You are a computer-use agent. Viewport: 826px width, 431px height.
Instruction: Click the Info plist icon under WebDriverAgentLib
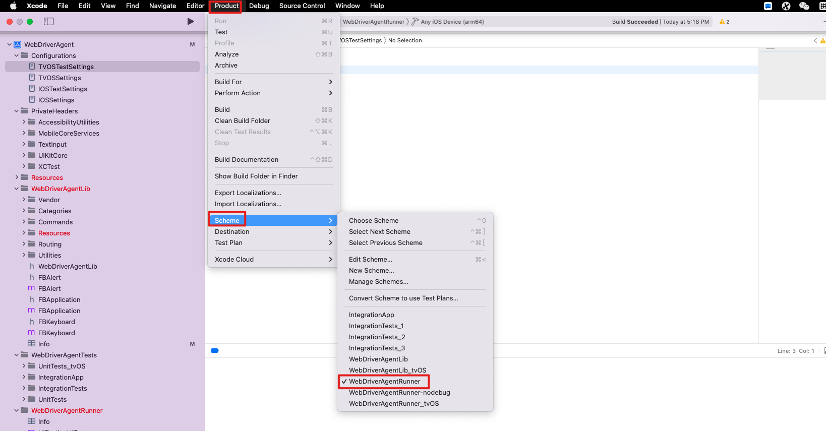pos(32,344)
